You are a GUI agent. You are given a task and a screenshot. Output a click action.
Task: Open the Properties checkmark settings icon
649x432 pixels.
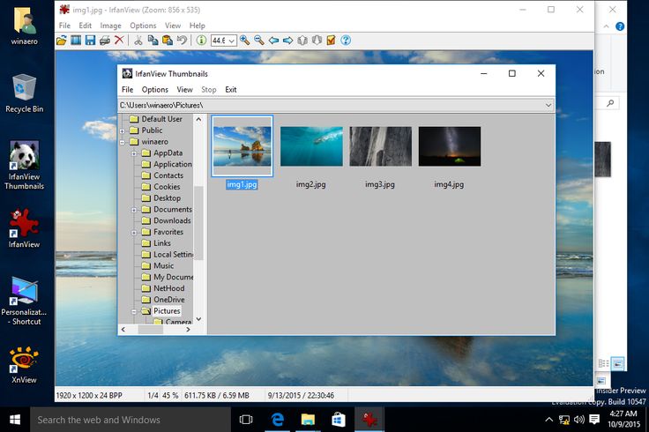332,41
